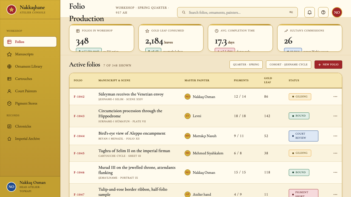The width and height of the screenshot is (351, 197).
Task: Click the search magnifier icon
Action: point(184,12)
